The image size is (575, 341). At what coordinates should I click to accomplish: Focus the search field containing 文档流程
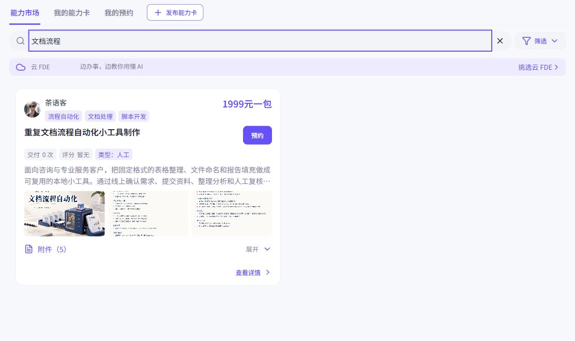260,41
